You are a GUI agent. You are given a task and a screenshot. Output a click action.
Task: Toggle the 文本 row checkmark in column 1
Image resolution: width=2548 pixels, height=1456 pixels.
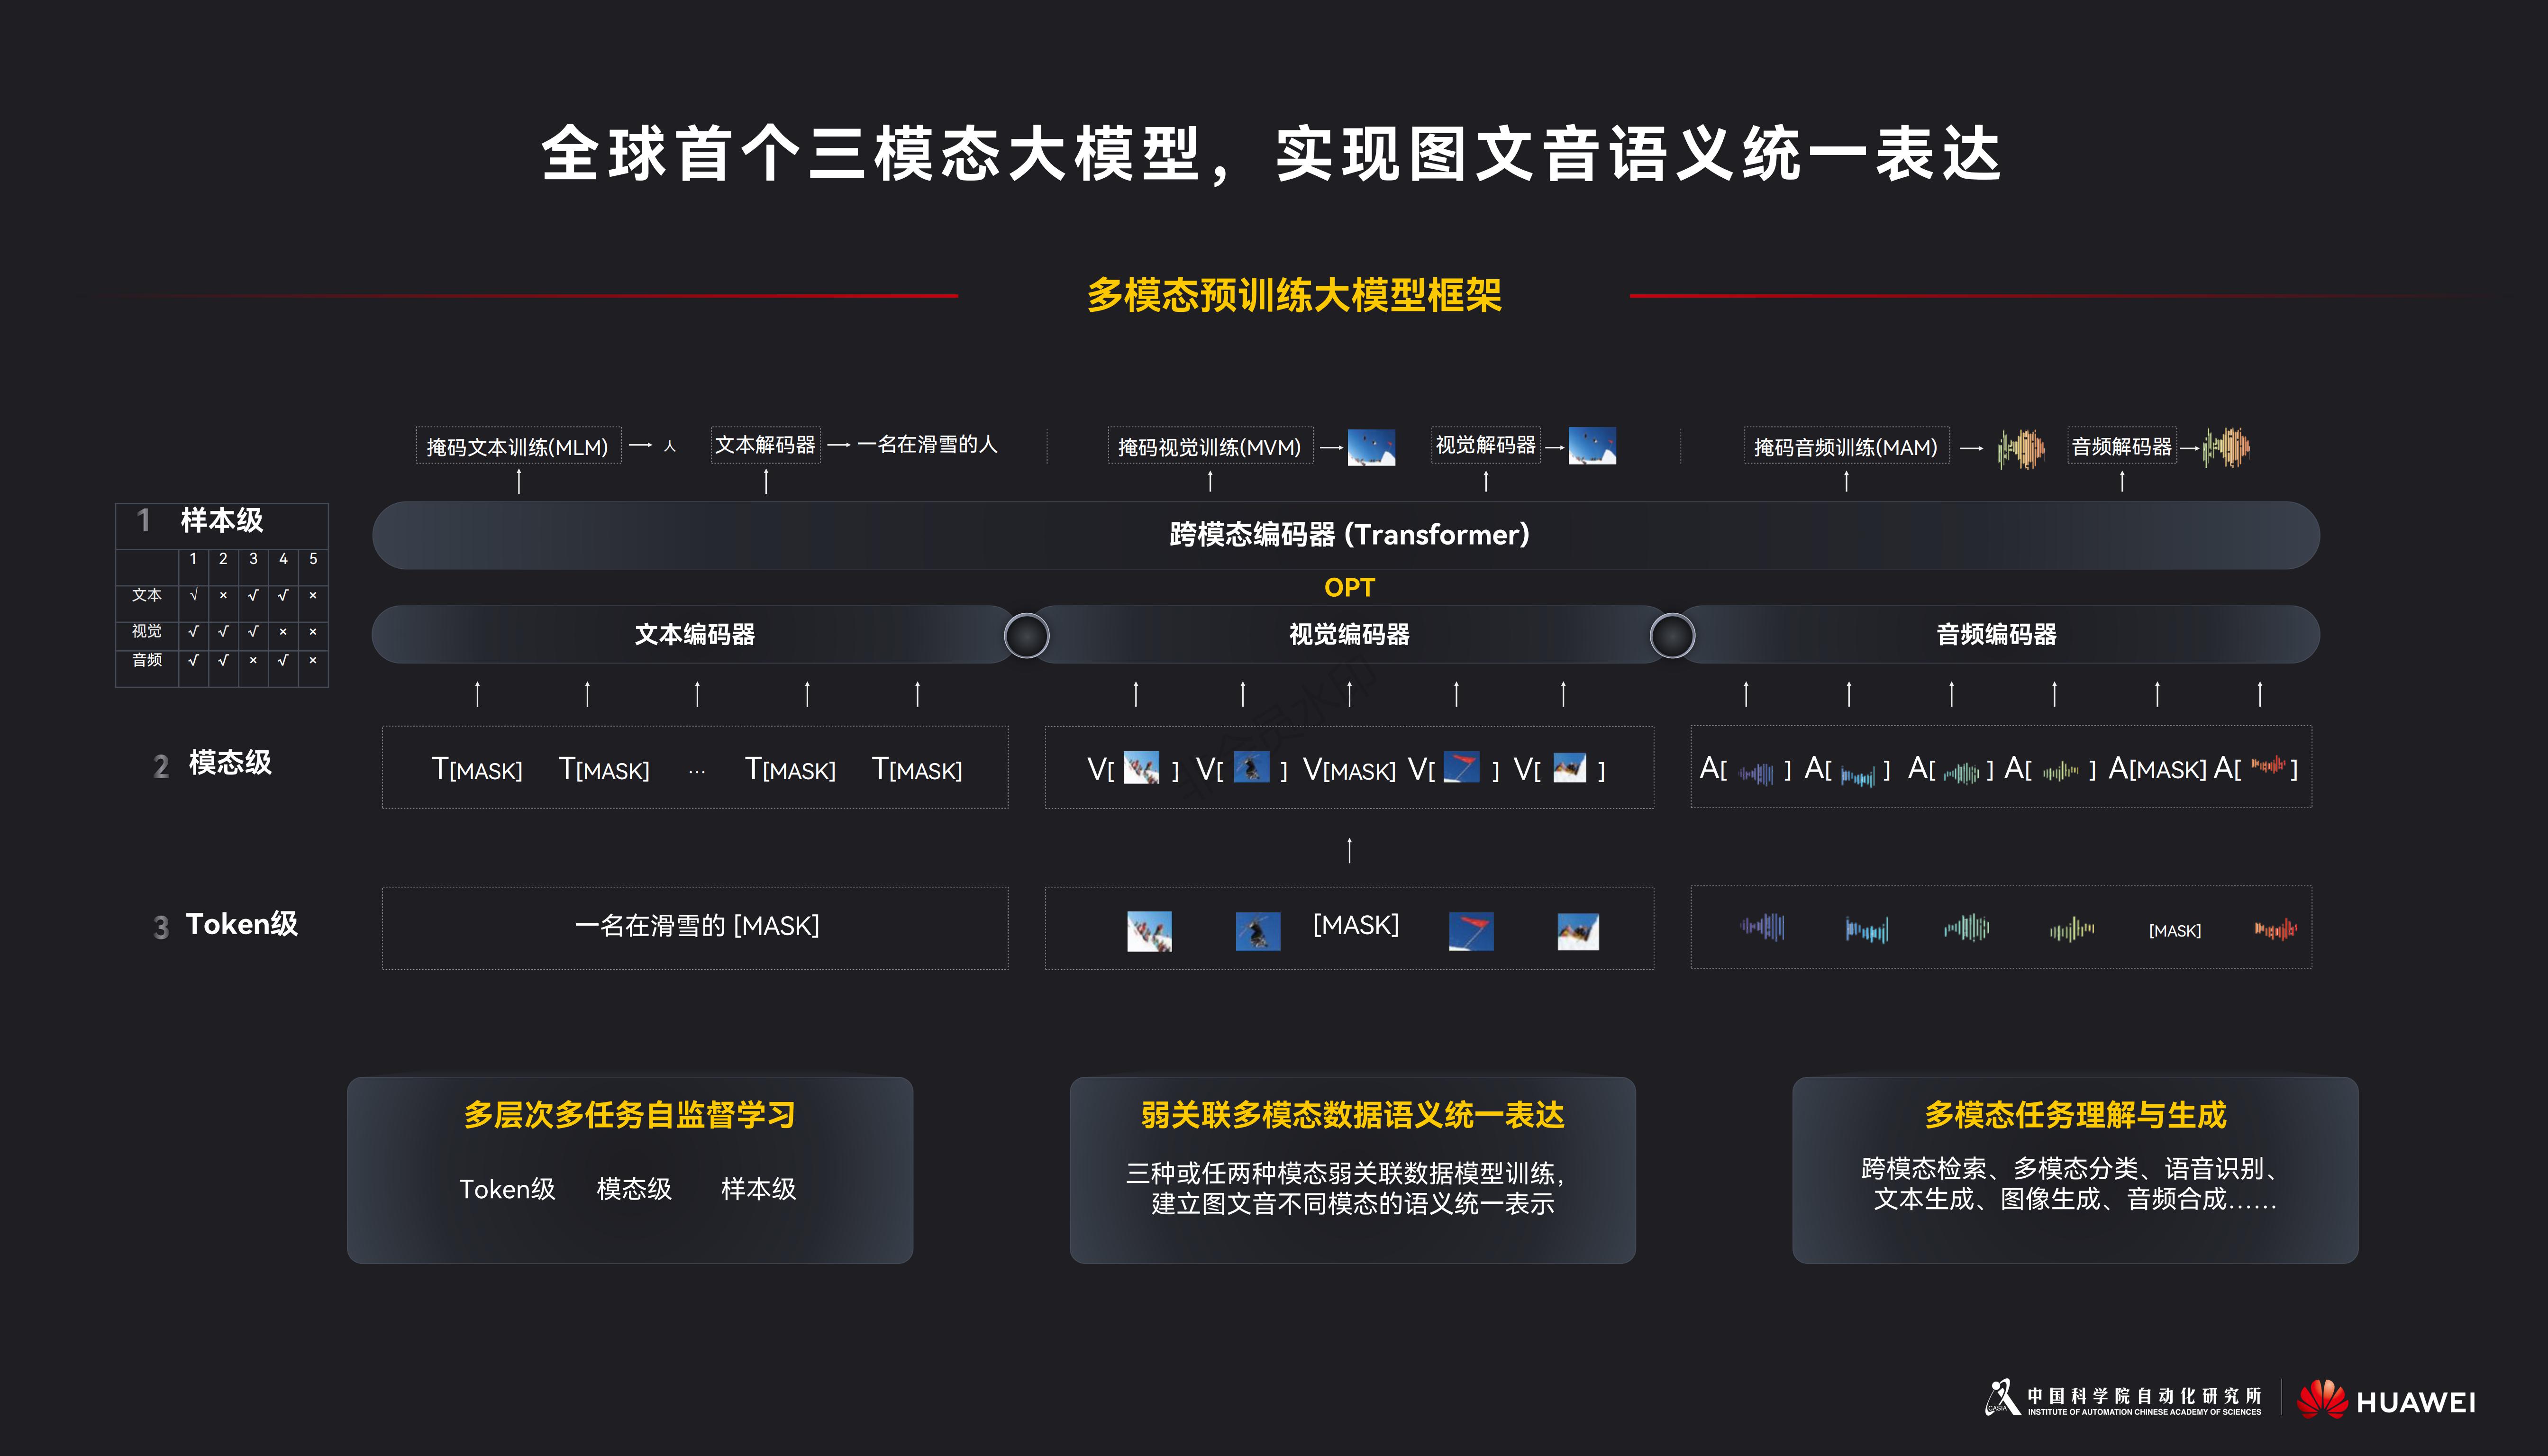tap(193, 595)
